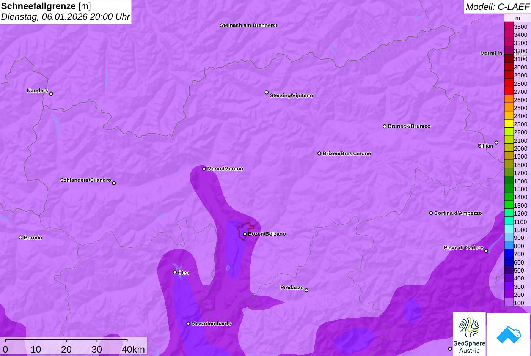Select the Mezzolombardo marker dot
This screenshot has height=356, width=531.
(188, 324)
